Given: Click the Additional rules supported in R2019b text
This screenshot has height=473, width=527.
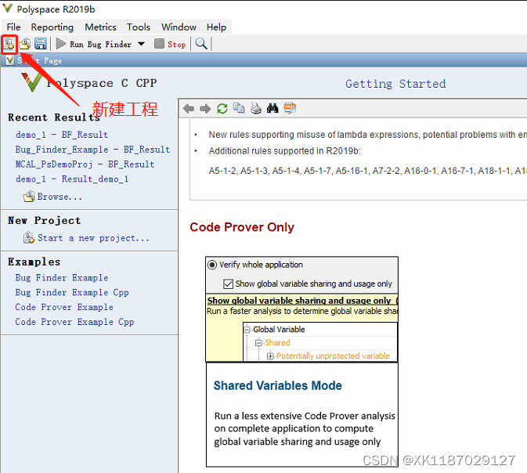Looking at the screenshot, I should (x=285, y=151).
